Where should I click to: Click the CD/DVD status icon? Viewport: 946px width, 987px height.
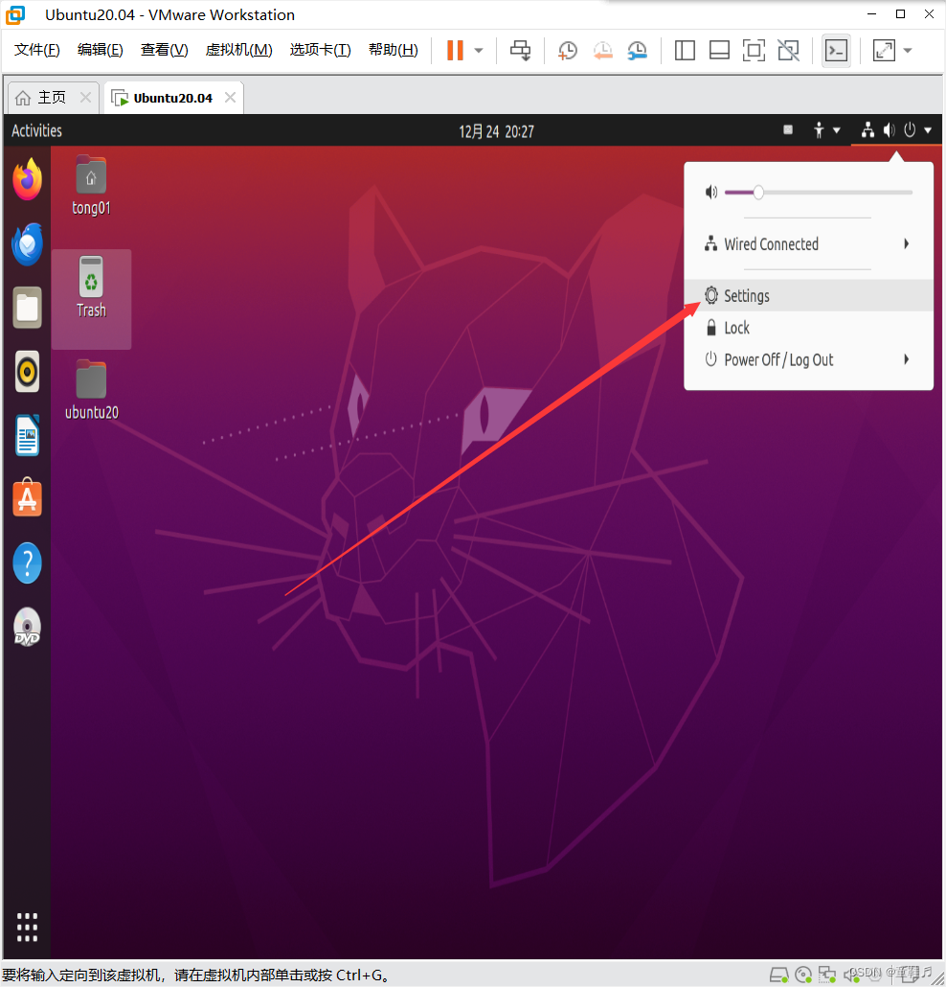(x=803, y=976)
